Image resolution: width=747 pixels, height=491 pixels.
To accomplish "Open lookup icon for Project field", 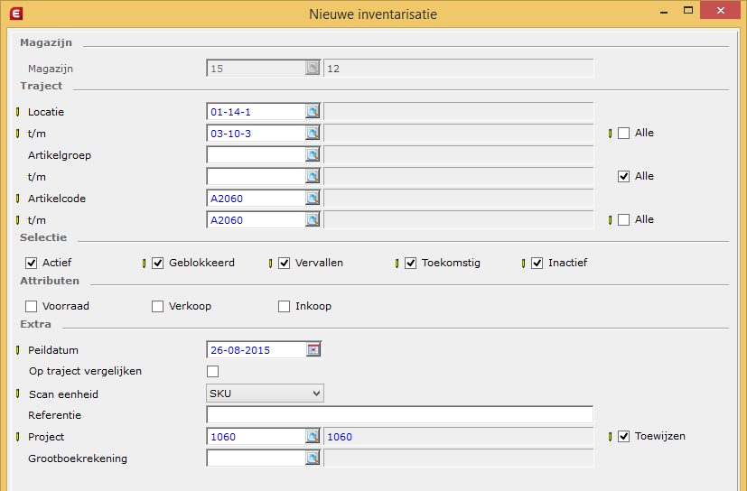I will (313, 436).
